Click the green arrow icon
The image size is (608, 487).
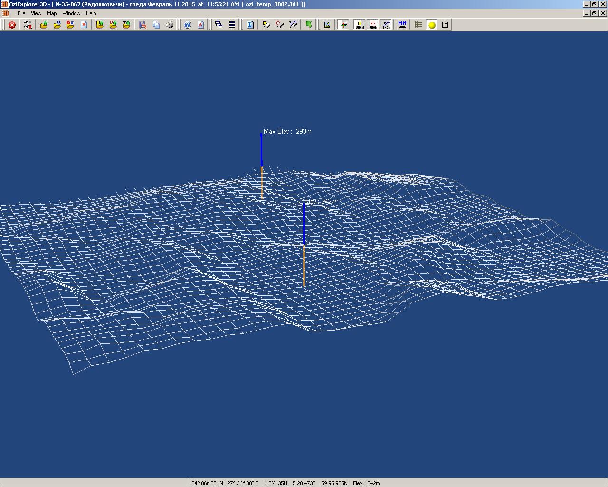tap(309, 25)
